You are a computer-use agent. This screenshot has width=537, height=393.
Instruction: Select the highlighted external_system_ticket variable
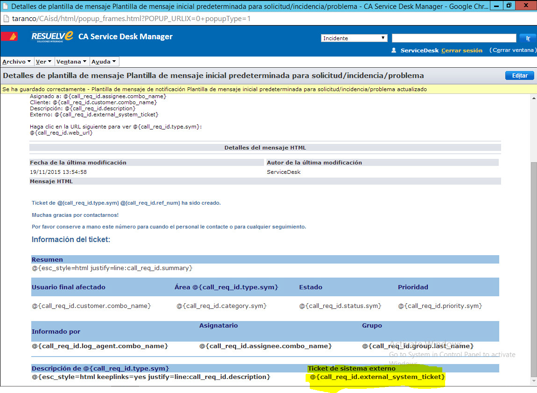tap(377, 377)
